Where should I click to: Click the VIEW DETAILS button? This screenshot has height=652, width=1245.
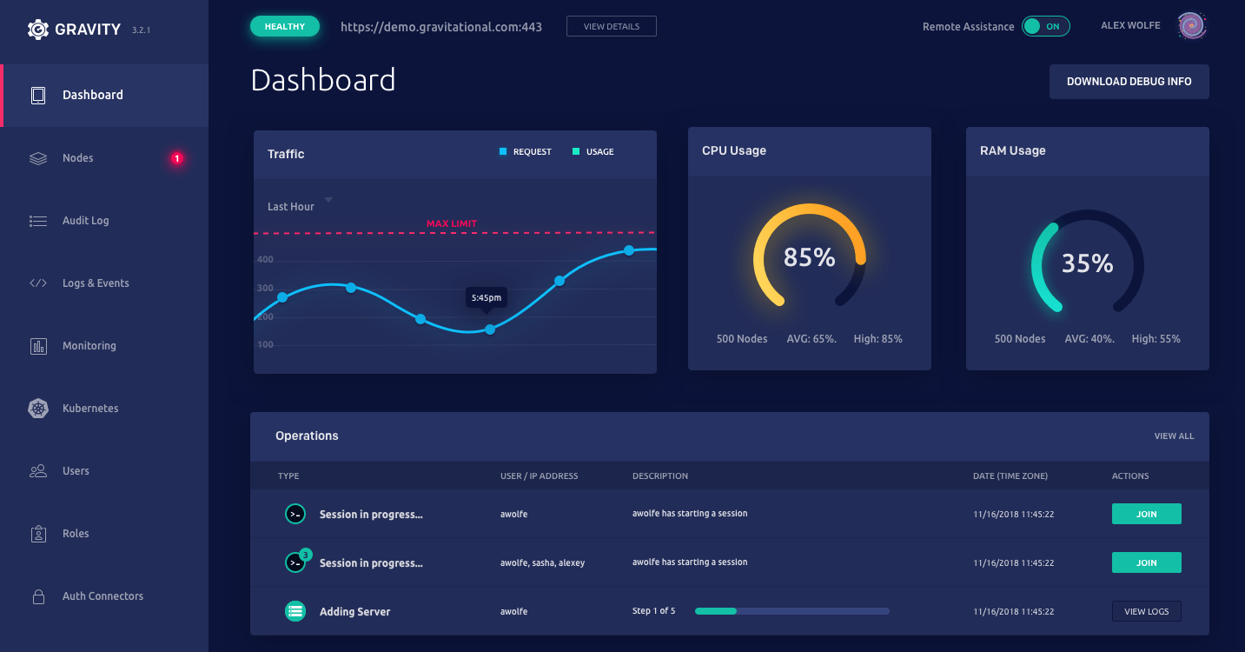tap(611, 26)
